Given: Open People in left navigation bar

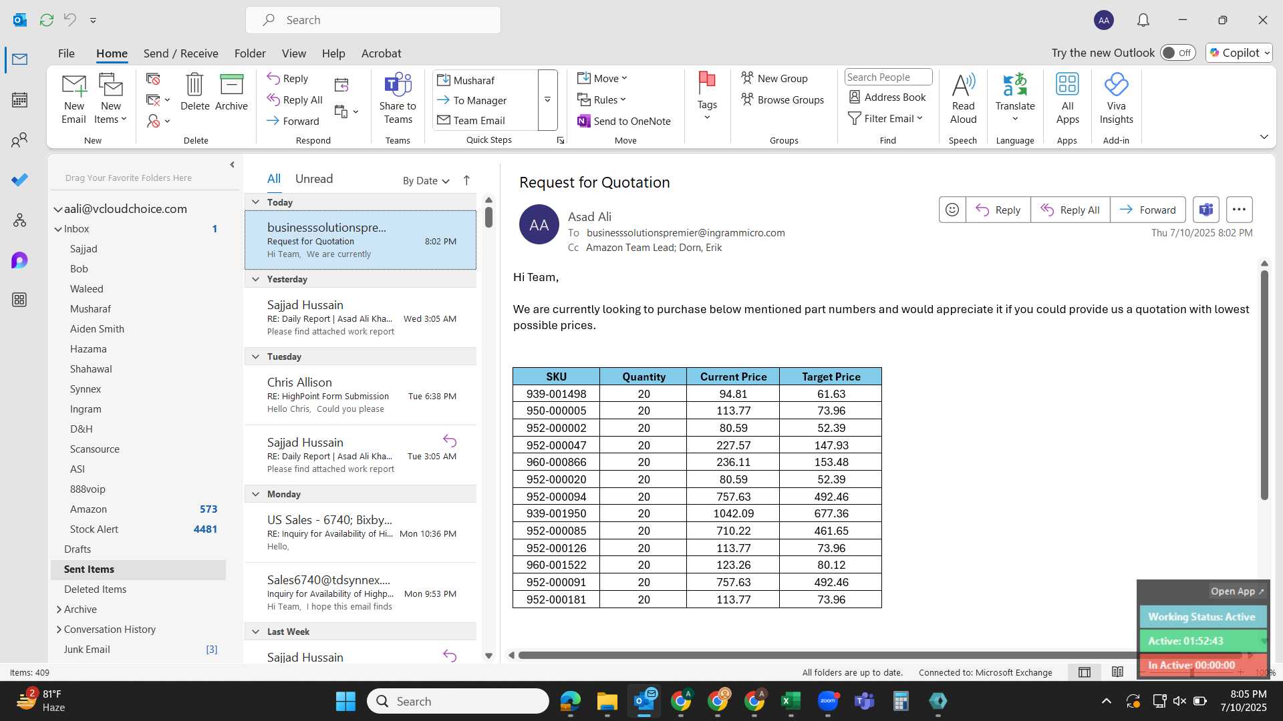Looking at the screenshot, I should pyautogui.click(x=19, y=140).
